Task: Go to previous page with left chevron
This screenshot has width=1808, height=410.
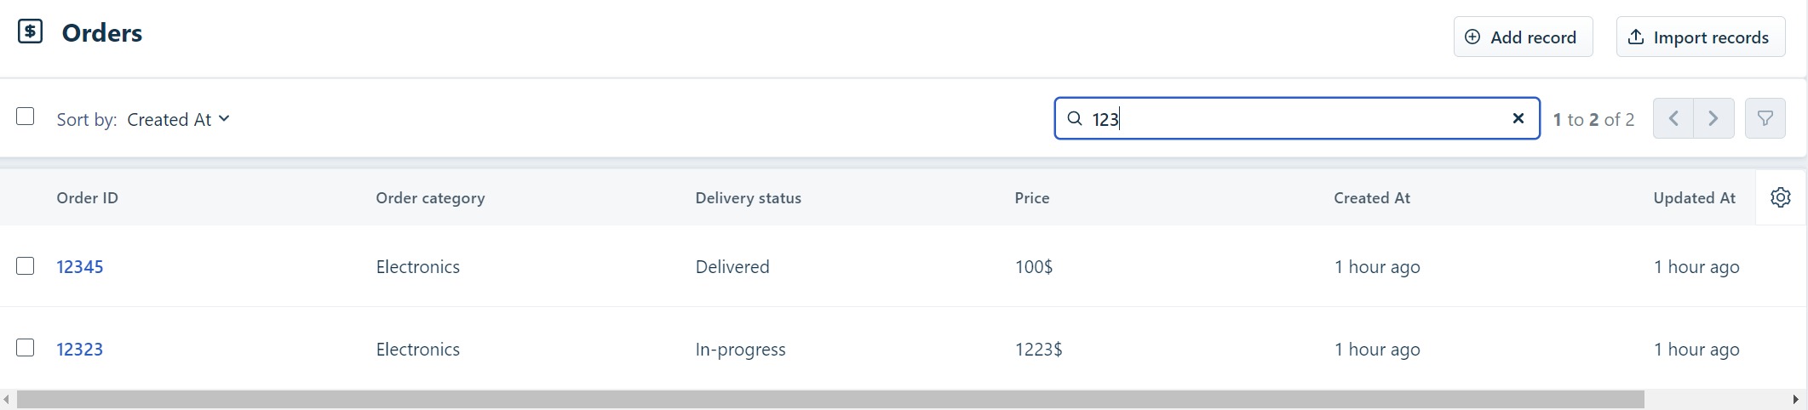Action: point(1673,118)
